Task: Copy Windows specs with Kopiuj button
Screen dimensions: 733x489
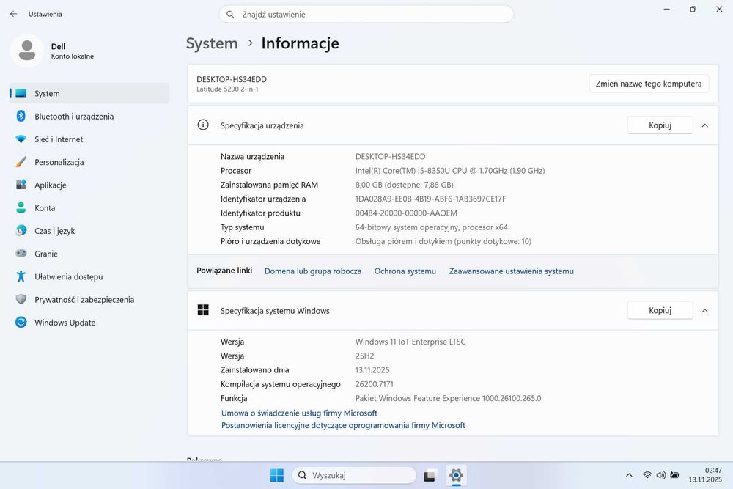Action: [x=660, y=310]
